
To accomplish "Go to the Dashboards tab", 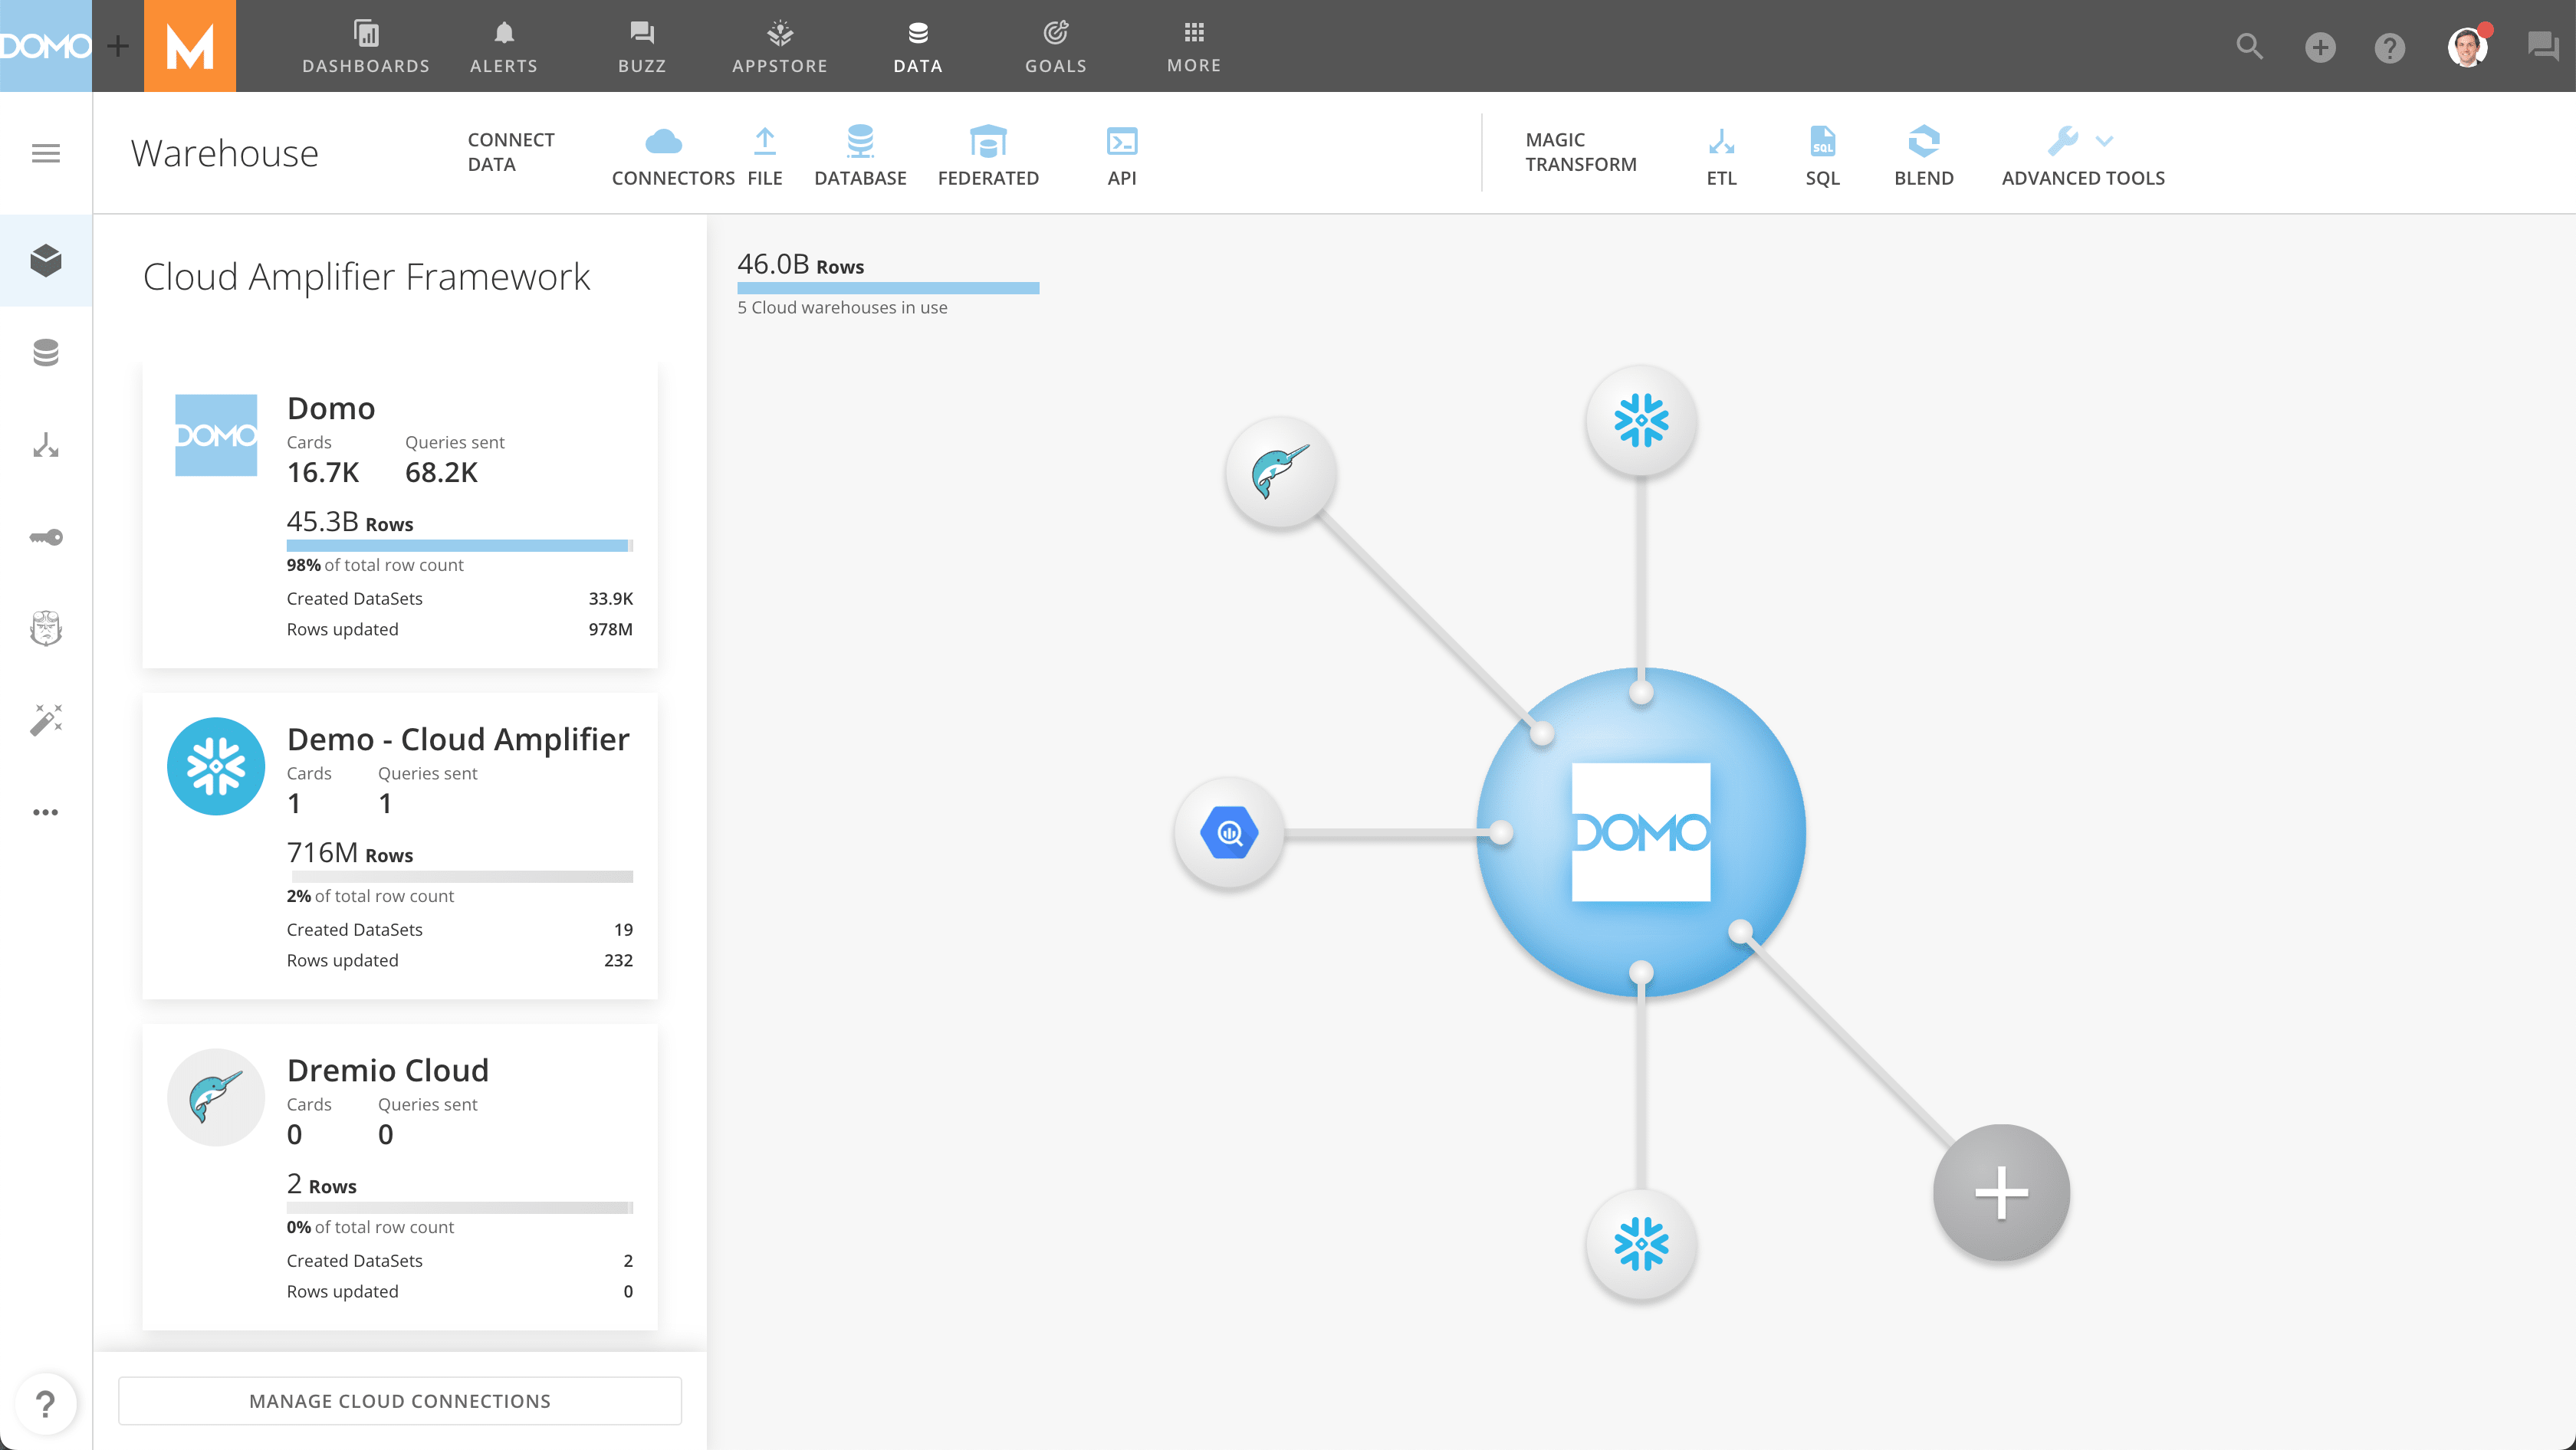I will [366, 46].
